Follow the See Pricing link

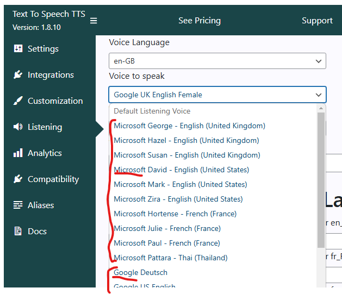pyautogui.click(x=200, y=21)
